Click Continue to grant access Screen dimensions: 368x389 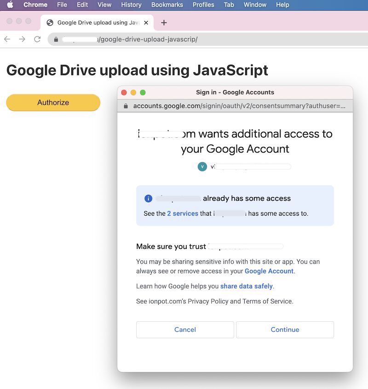[x=285, y=330]
